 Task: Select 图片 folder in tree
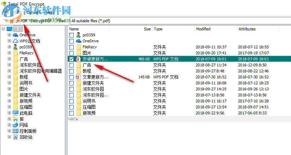[x=24, y=89]
